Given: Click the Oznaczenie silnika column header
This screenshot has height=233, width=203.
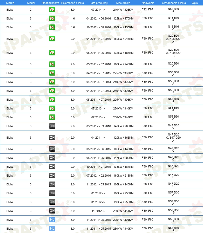Looking at the screenshot, I should point(174,3).
